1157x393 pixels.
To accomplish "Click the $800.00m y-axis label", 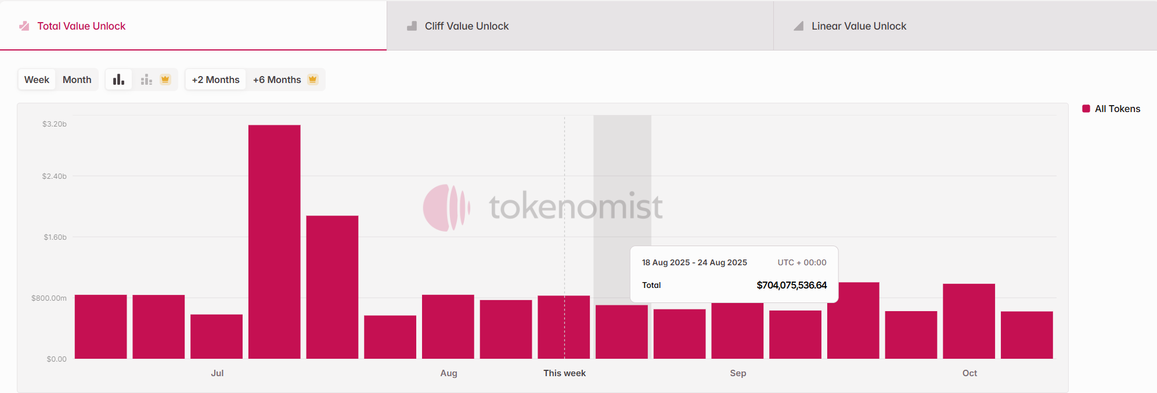I will click(49, 298).
